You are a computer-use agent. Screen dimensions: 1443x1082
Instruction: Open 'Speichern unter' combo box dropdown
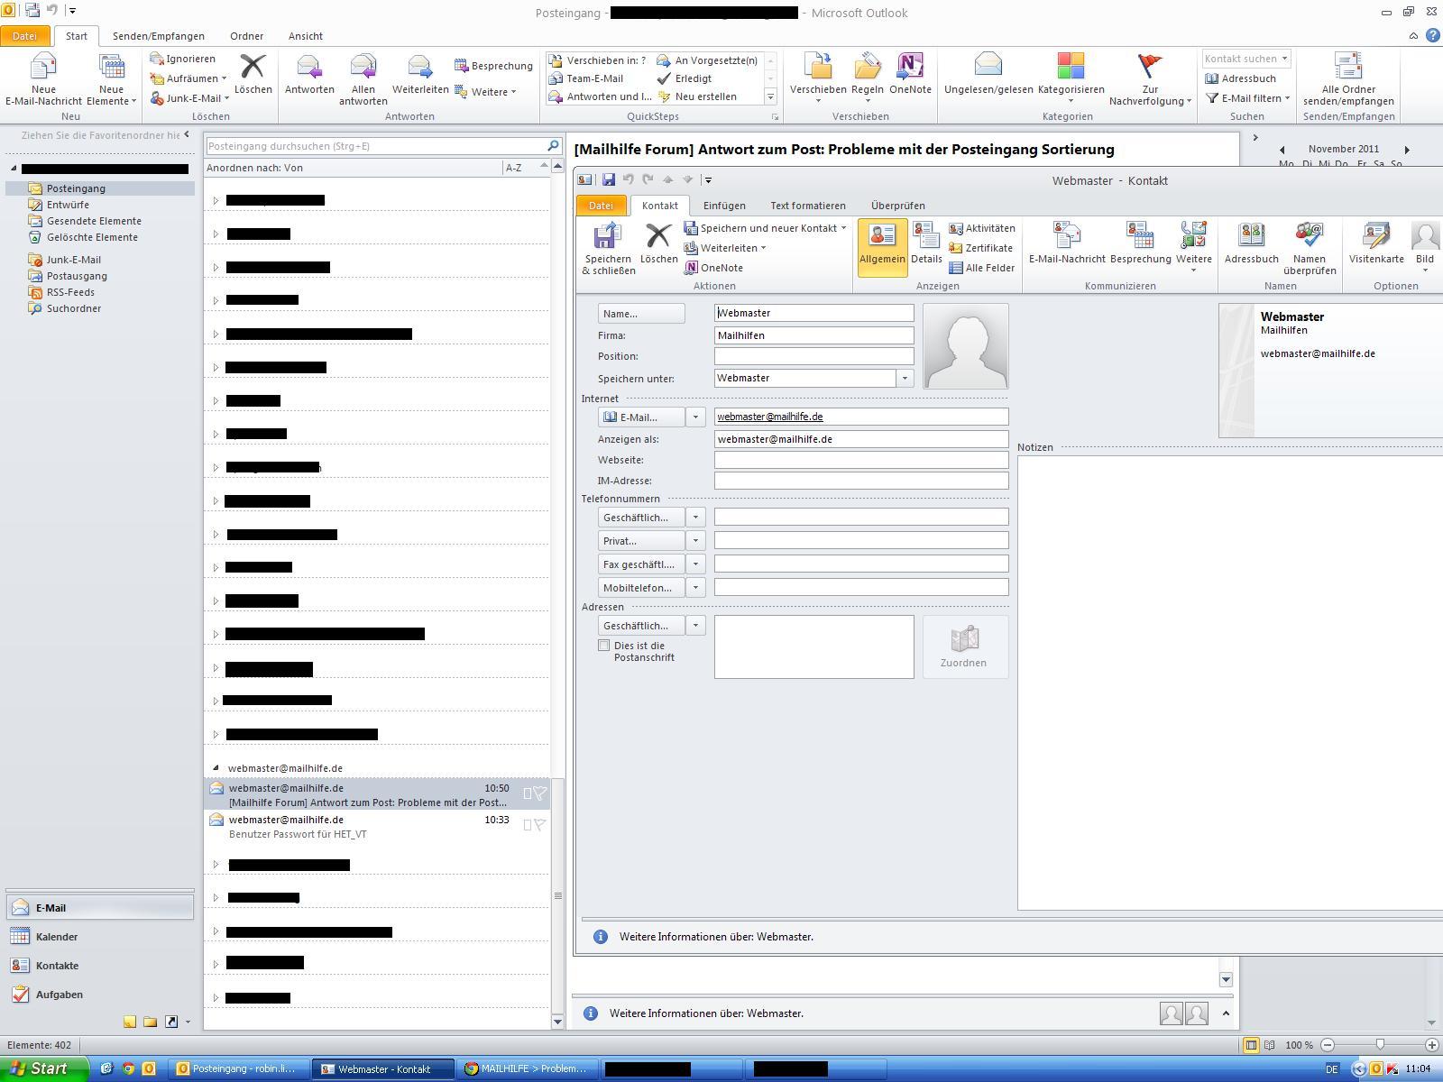click(x=905, y=379)
